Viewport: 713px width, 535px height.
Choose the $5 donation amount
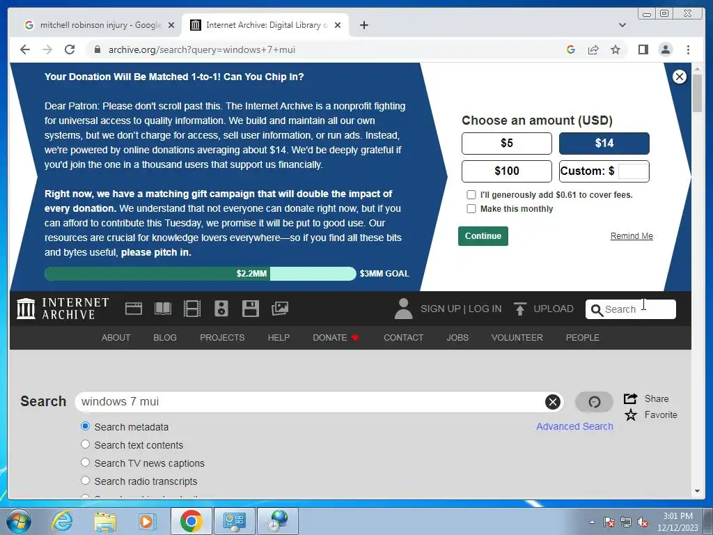point(507,144)
